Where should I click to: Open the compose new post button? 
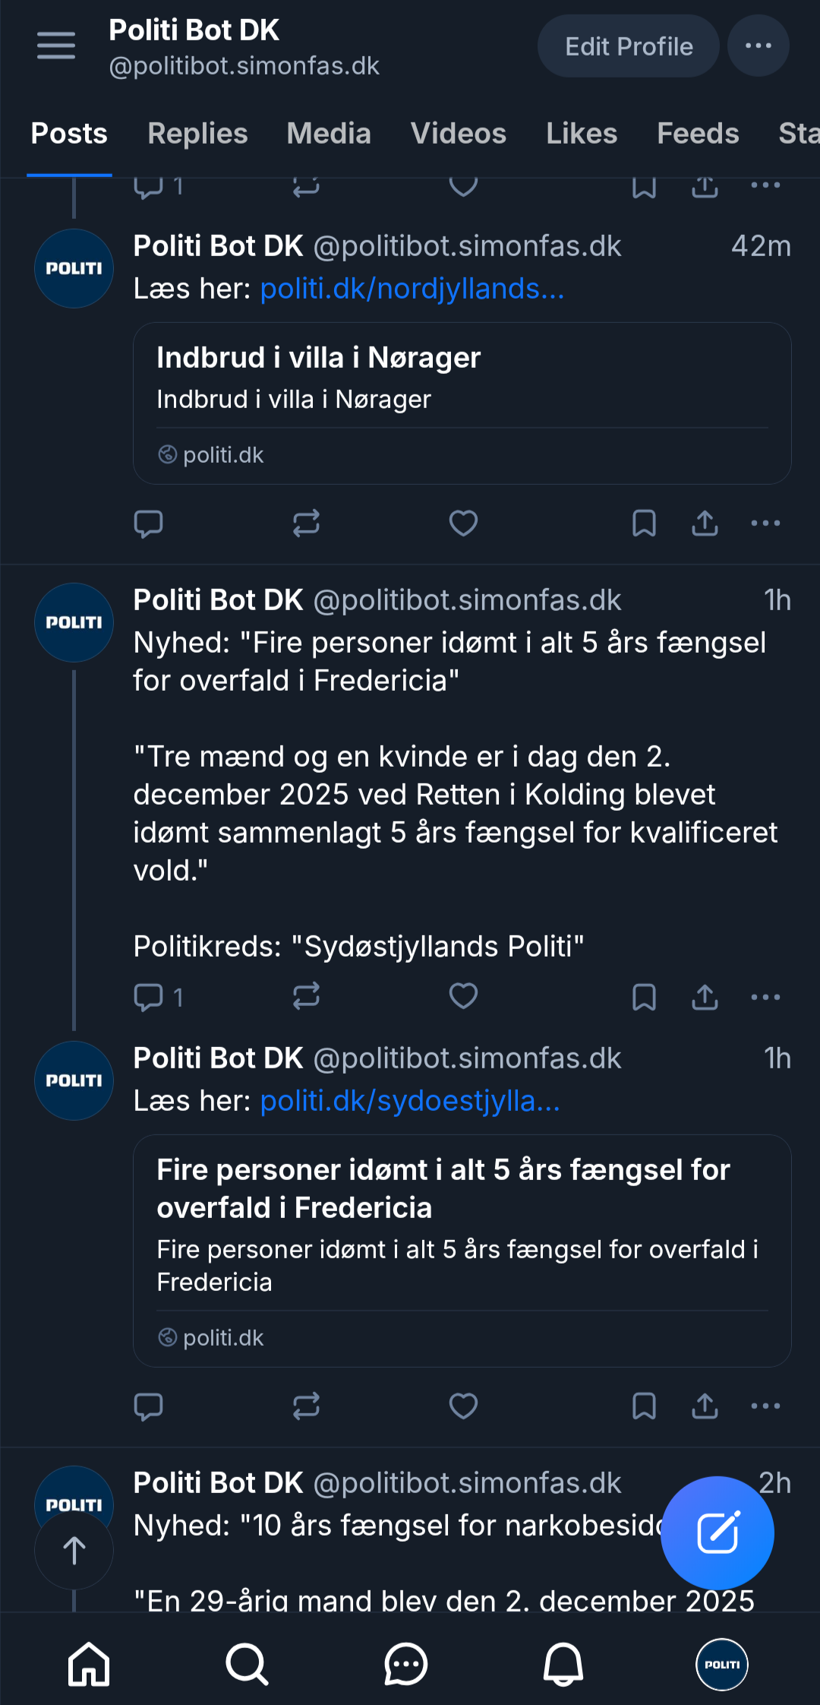coord(717,1533)
